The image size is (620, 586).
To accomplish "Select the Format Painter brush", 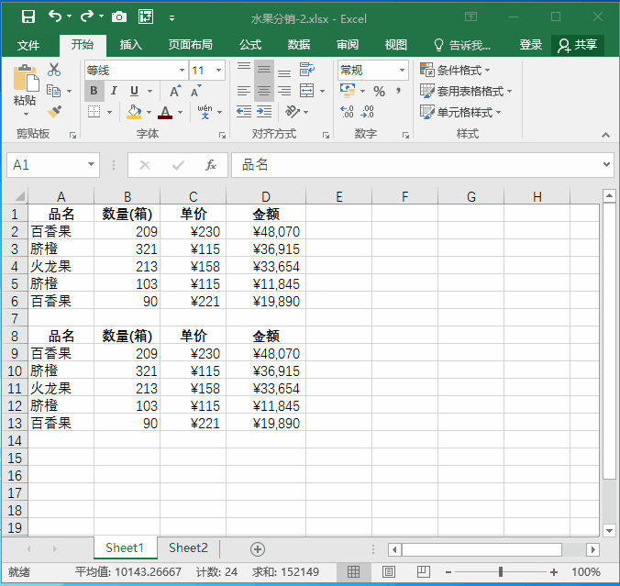I will click(x=54, y=112).
